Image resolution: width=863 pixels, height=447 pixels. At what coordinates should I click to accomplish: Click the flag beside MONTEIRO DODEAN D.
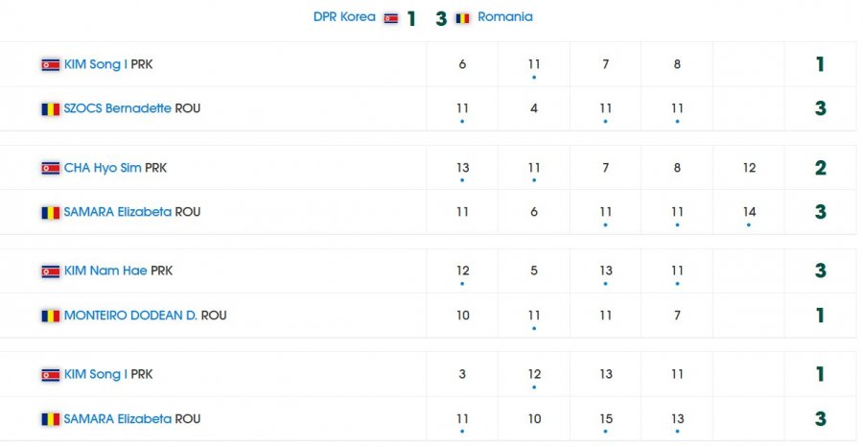tap(51, 316)
